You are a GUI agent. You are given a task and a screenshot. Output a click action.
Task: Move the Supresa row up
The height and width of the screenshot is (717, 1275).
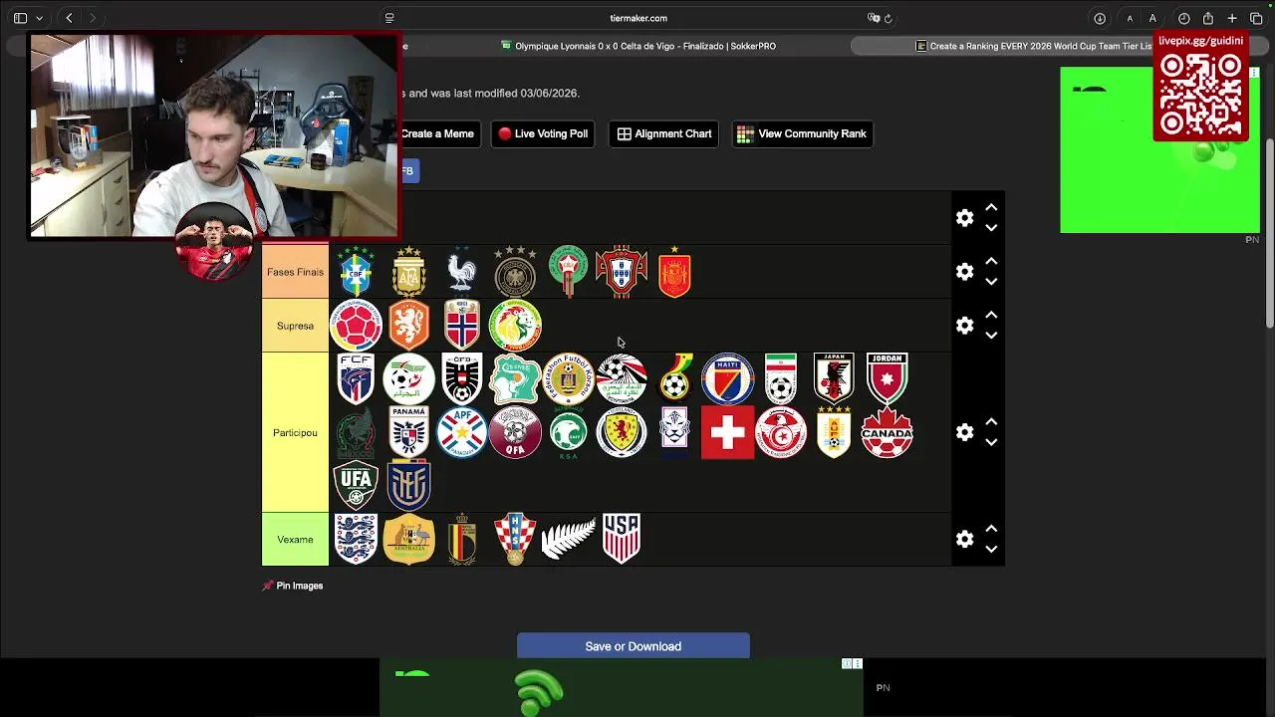click(x=991, y=315)
